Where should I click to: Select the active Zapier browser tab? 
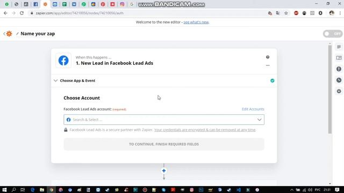[45, 4]
